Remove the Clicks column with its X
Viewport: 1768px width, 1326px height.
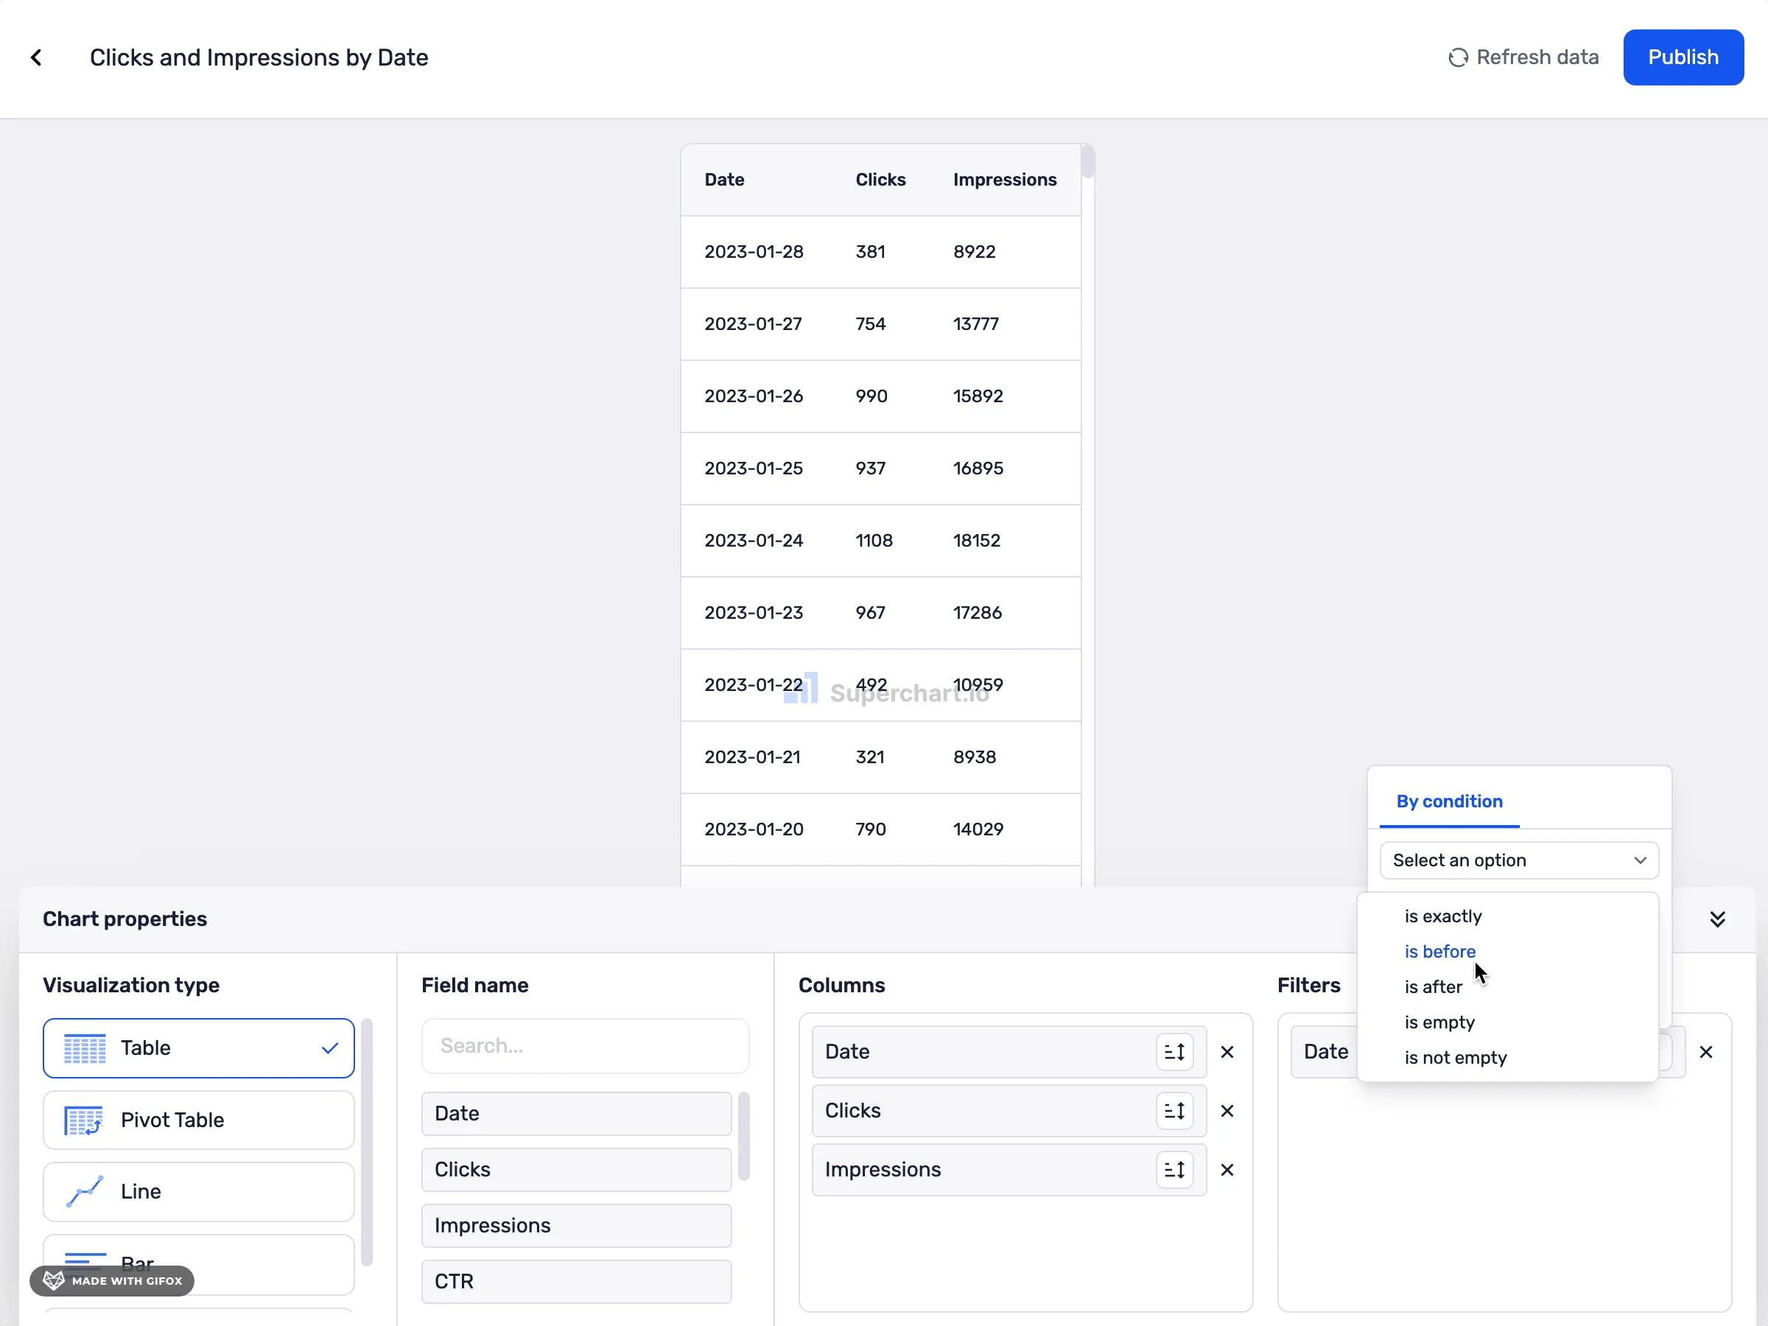[x=1227, y=1110]
